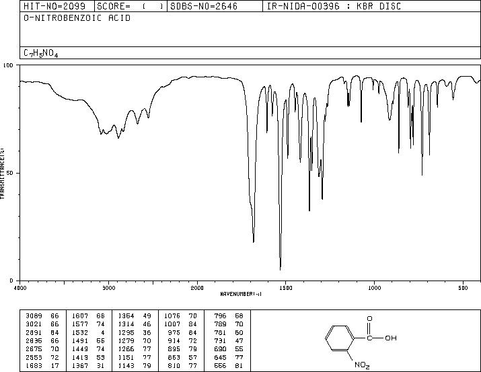Screen dimensions: 481x372
Task: Select peak value 1364 in the table
Action: [x=126, y=316]
